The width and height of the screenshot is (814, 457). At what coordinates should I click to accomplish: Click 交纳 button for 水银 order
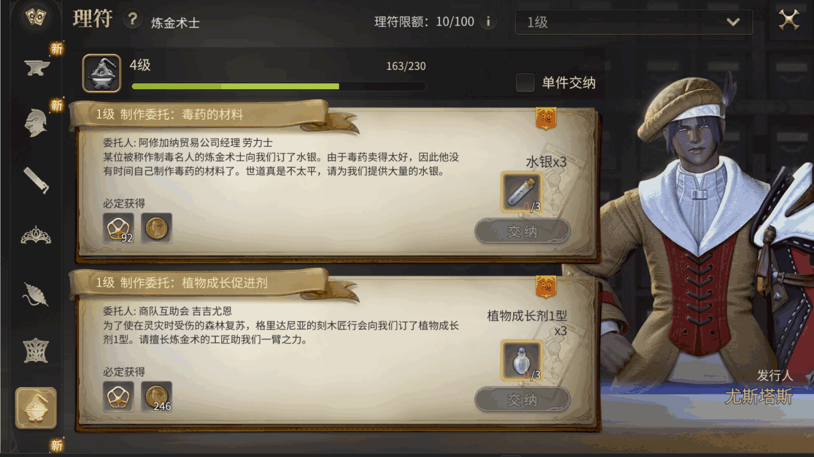point(522,231)
